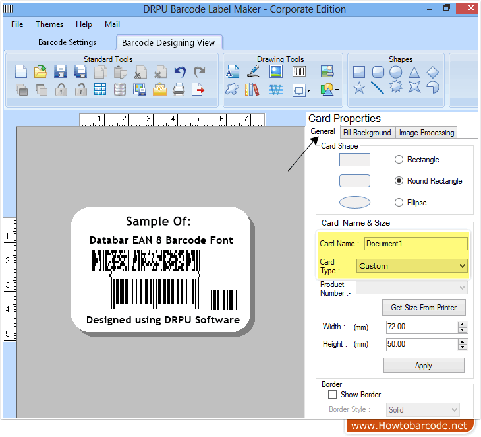
Task: Click the Save All double-floppy icon
Action: 80,72
